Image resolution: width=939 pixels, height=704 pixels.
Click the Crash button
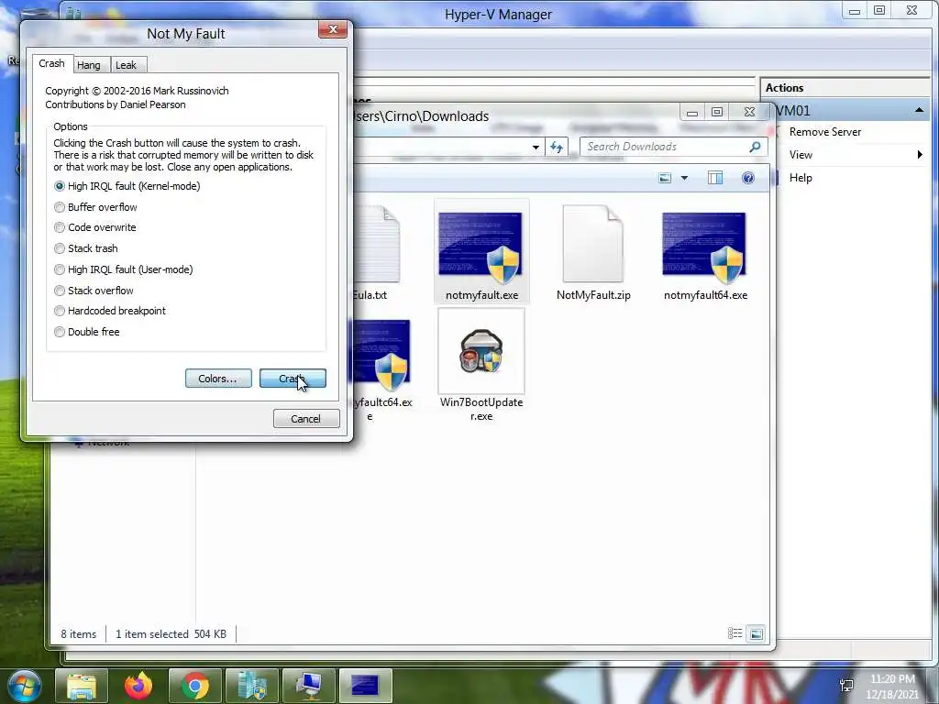coord(293,379)
